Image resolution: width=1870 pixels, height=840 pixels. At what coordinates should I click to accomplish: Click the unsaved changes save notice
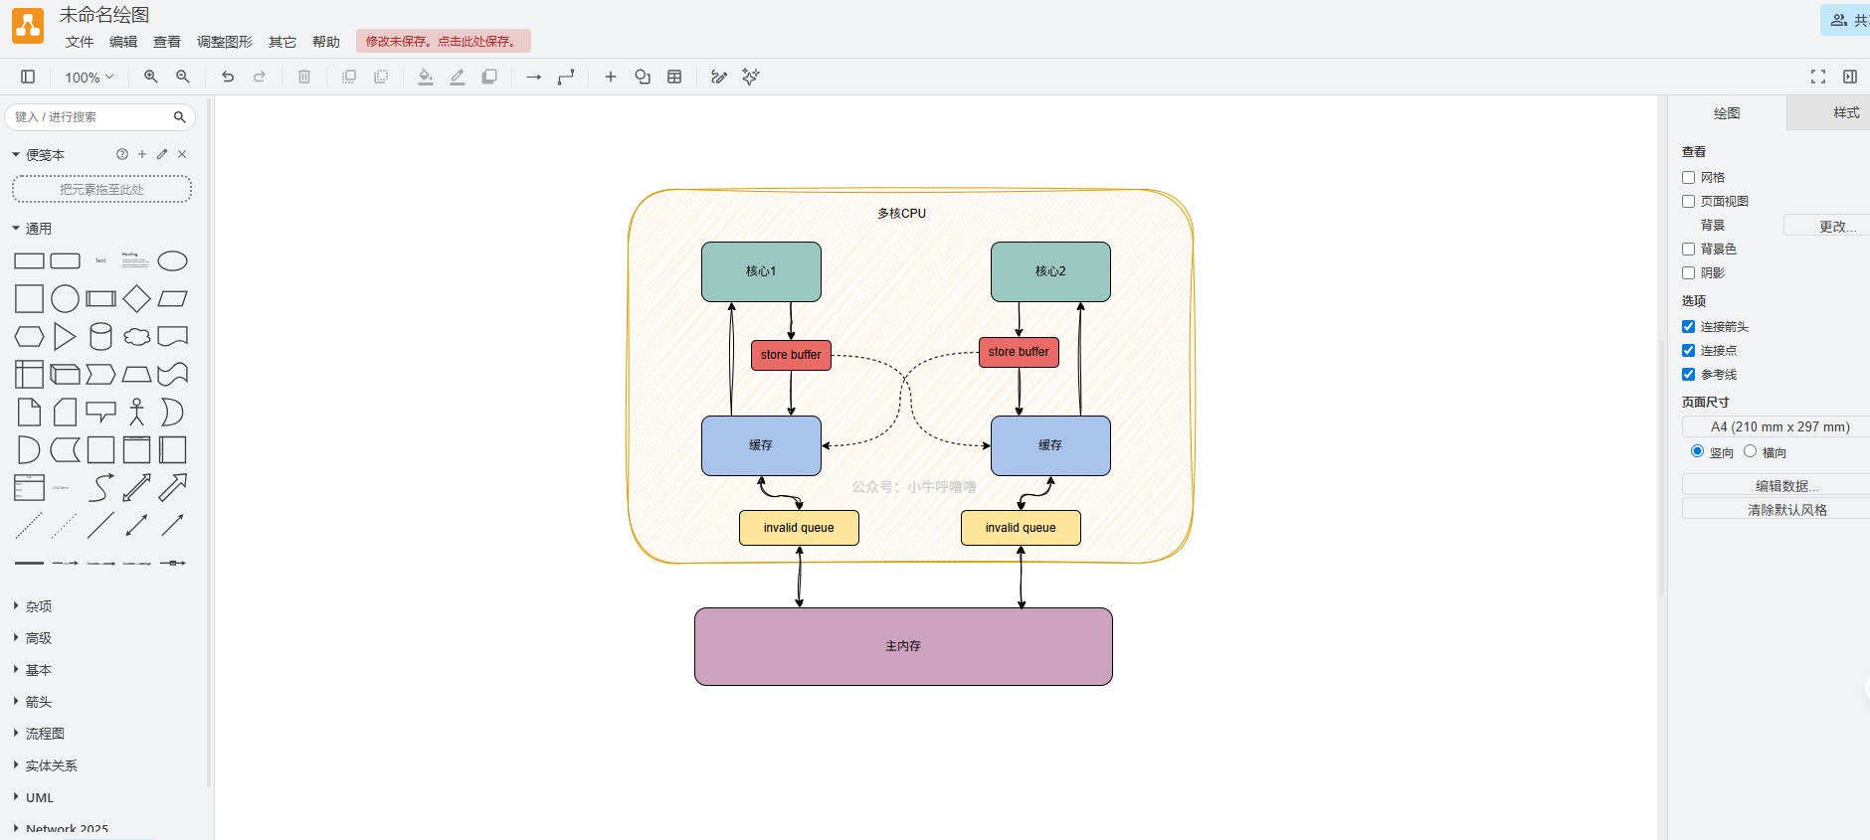(444, 41)
